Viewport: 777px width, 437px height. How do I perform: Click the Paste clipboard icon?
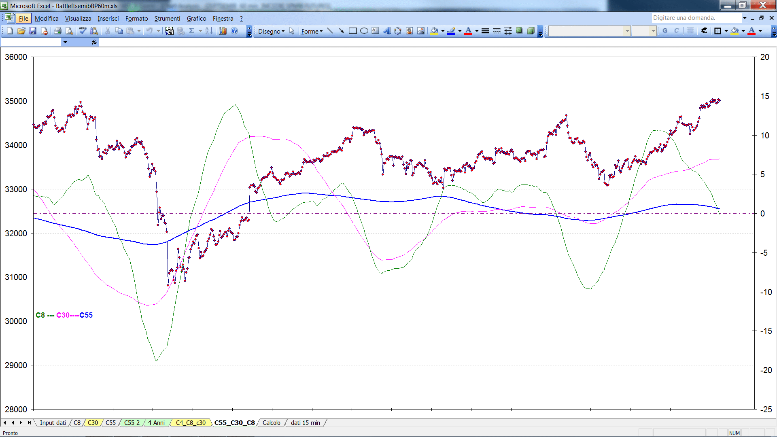[130, 31]
